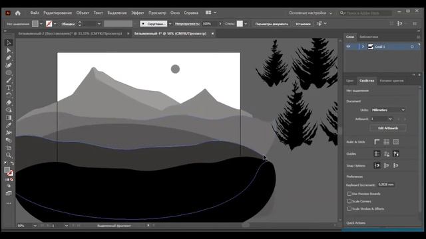Open the Edit Toolbar three-dots button
Image resolution: width=426 pixels, height=239 pixels.
coord(9,203)
